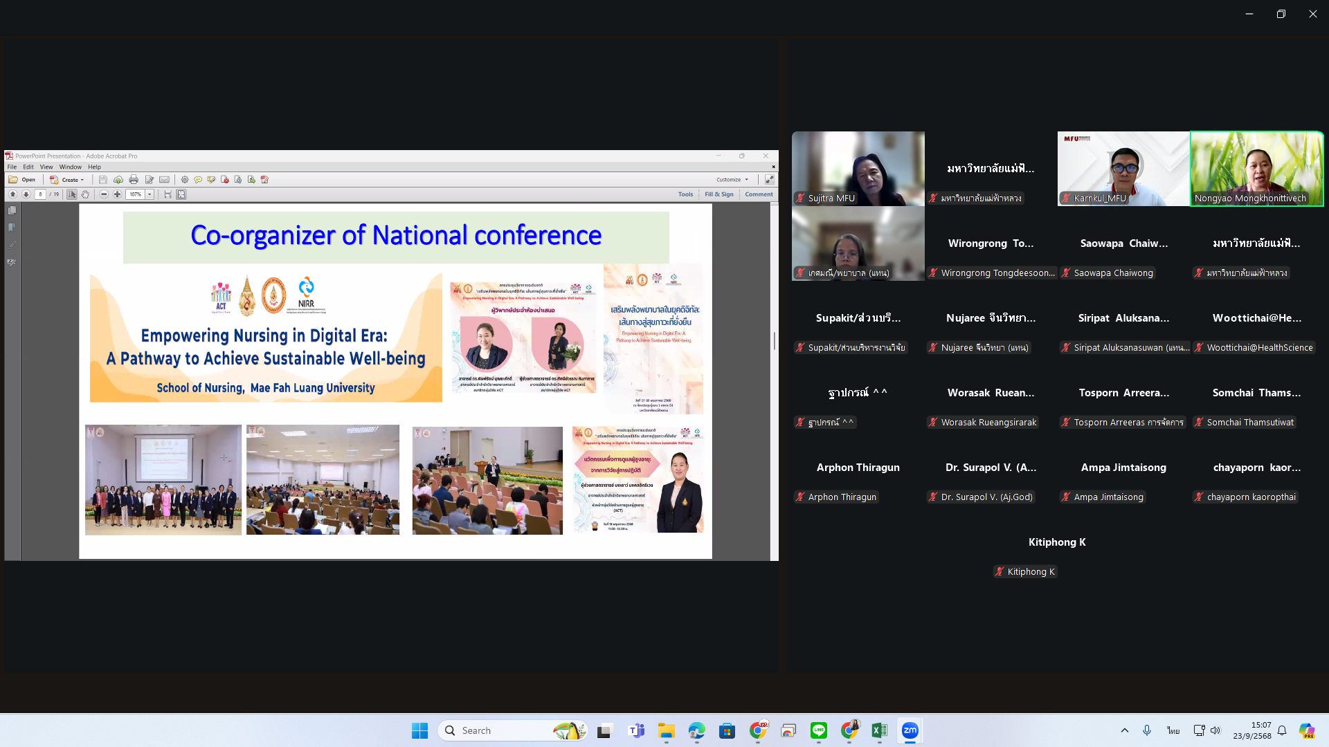Image resolution: width=1329 pixels, height=747 pixels.
Task: Open the Bookmarks side panel
Action: click(x=12, y=228)
